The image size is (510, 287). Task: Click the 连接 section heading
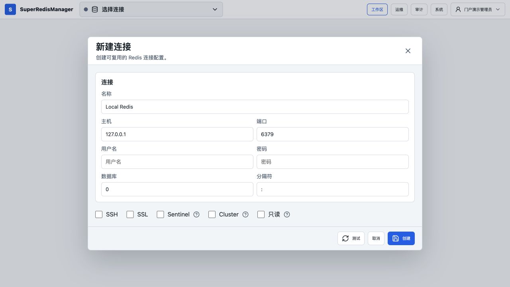(x=107, y=82)
